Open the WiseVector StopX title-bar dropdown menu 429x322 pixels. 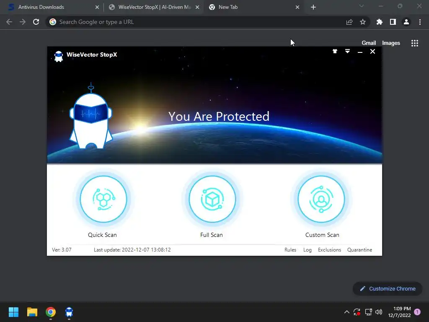347,51
